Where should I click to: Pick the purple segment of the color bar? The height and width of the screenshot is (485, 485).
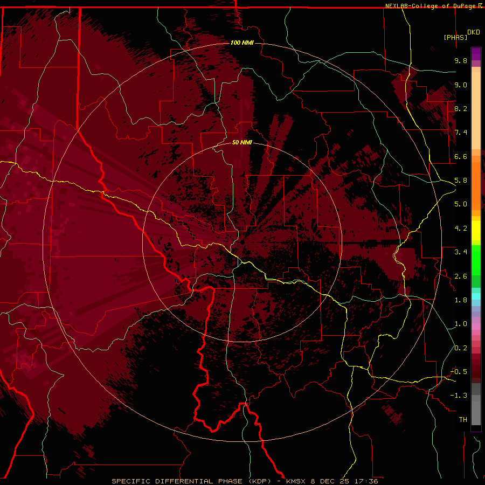(x=476, y=54)
